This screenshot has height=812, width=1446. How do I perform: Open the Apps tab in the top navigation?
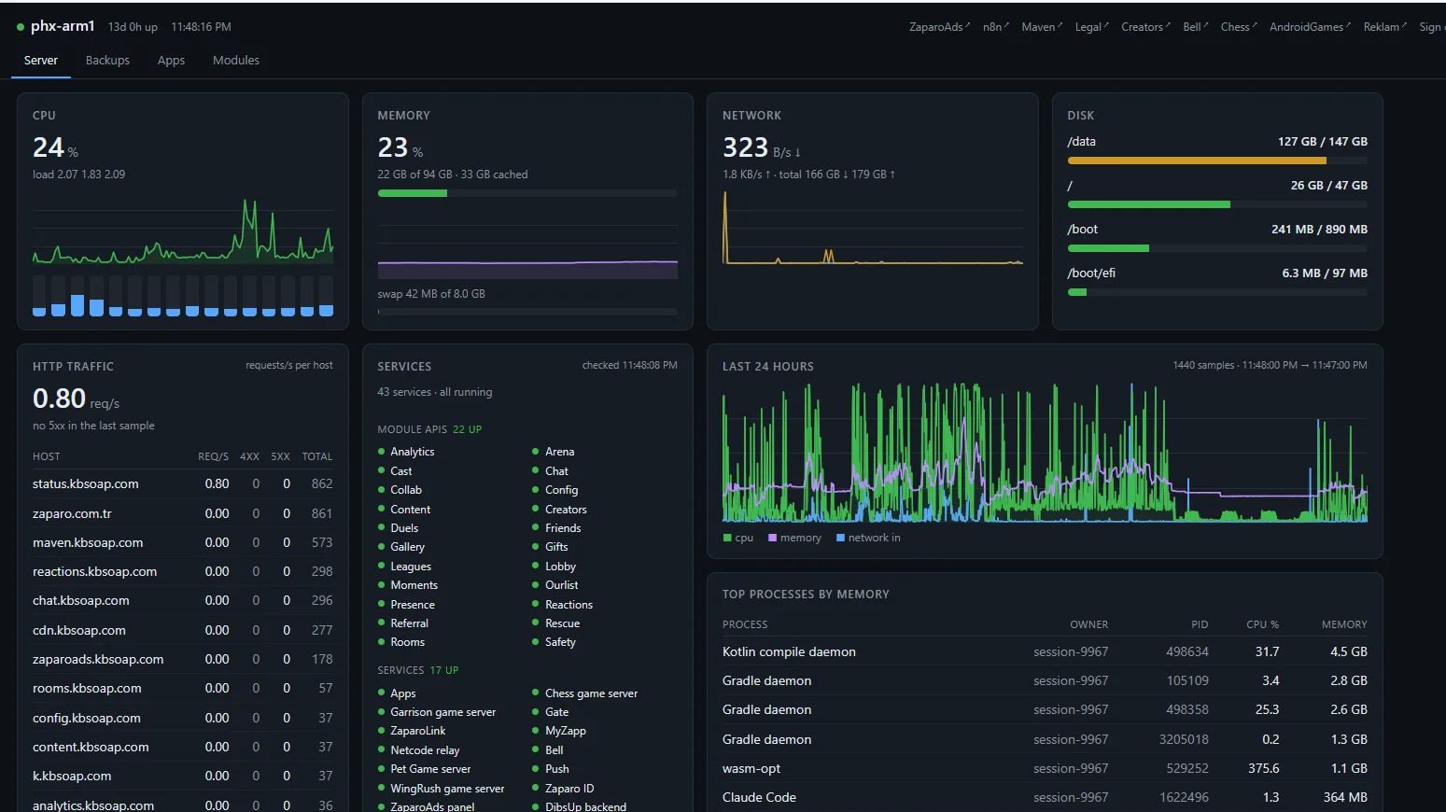pyautogui.click(x=171, y=61)
